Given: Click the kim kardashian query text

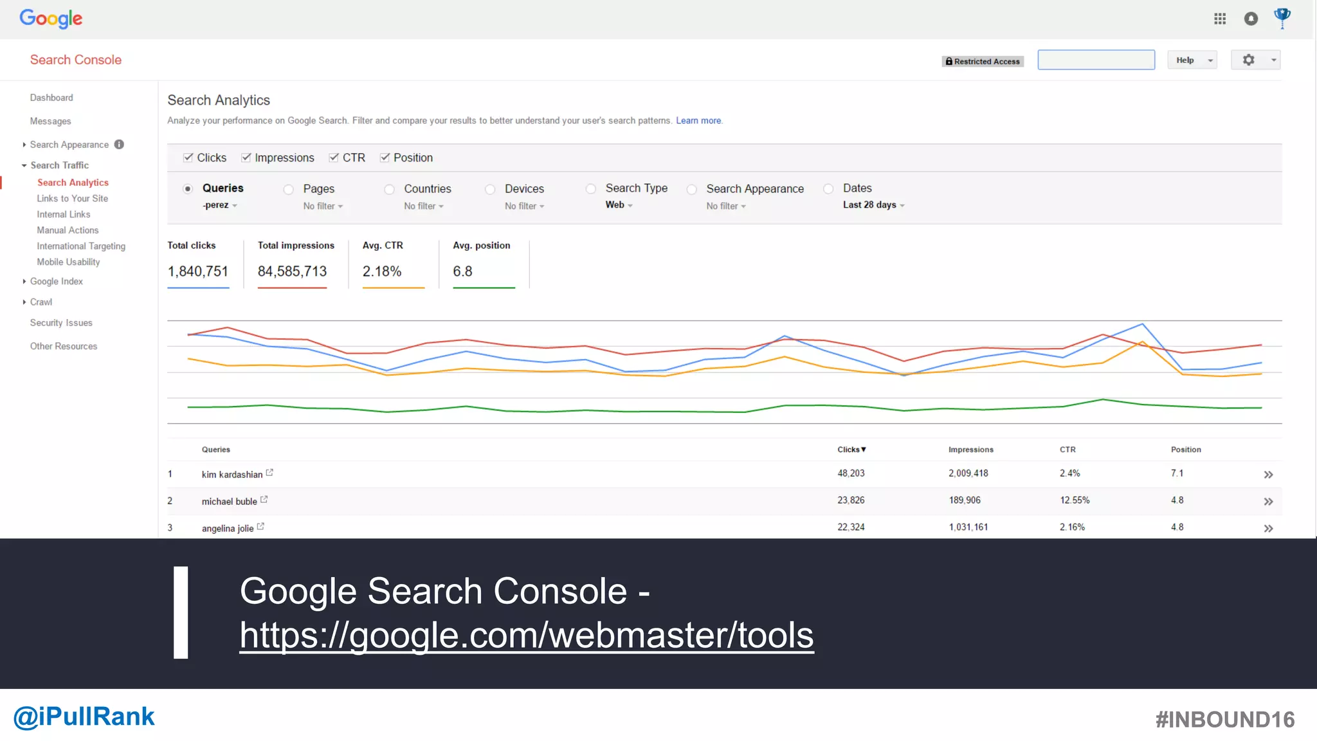Looking at the screenshot, I should pyautogui.click(x=232, y=475).
